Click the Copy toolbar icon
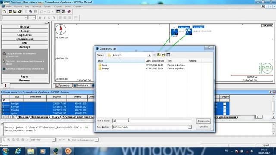This screenshot has height=155, width=276. click(31, 12)
